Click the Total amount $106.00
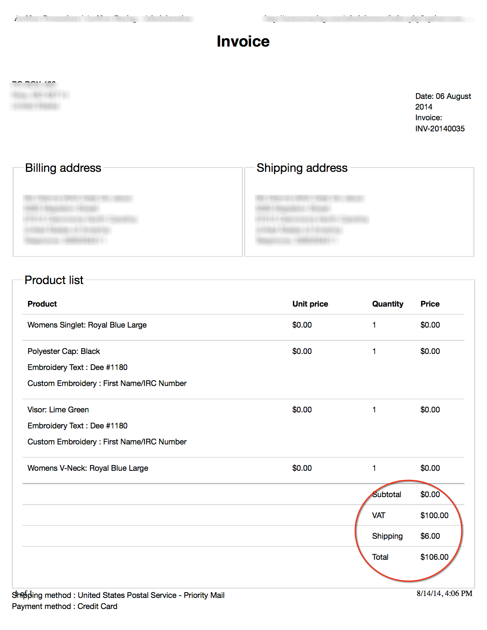Viewport: 487px width, 630px height. pyautogui.click(x=434, y=557)
